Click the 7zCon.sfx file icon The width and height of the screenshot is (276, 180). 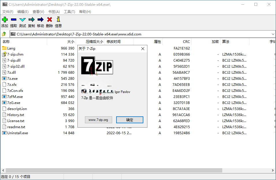tap(4, 90)
